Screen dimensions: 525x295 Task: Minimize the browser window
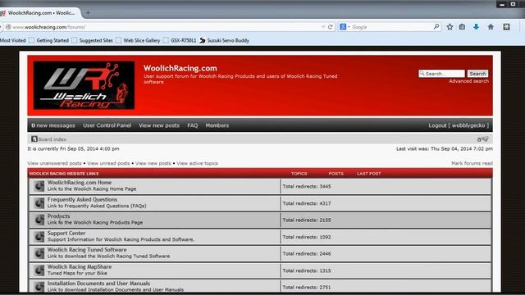502,4
